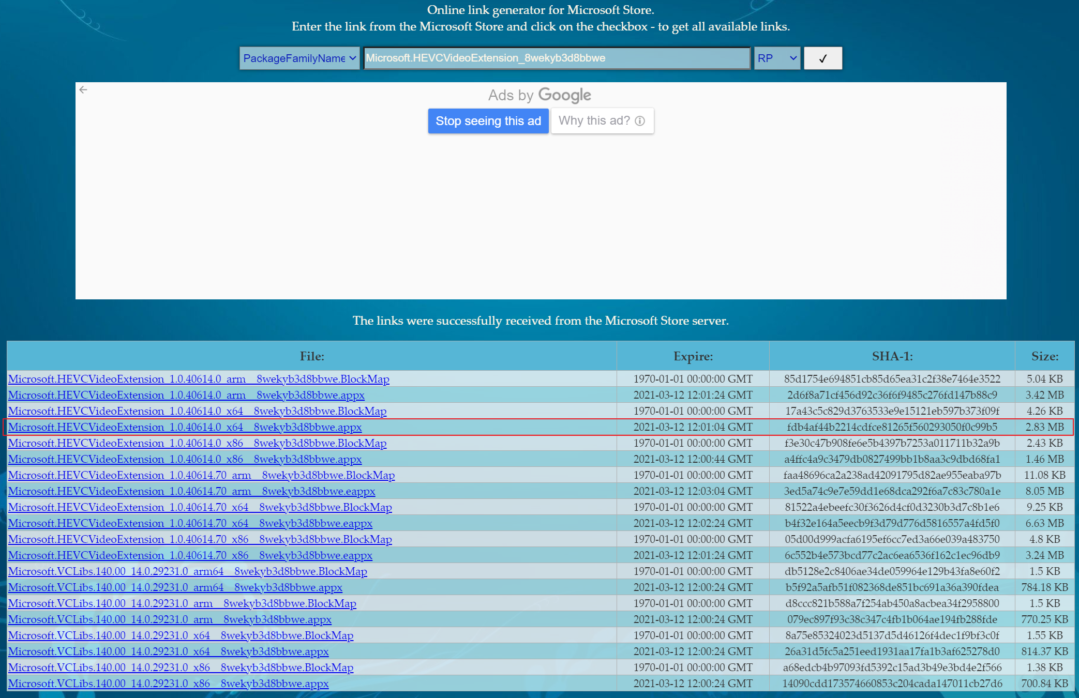
Task: Click the File column header
Action: [x=312, y=356]
